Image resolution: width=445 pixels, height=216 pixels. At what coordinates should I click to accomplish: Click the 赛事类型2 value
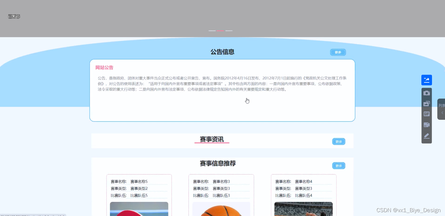tap(139, 188)
